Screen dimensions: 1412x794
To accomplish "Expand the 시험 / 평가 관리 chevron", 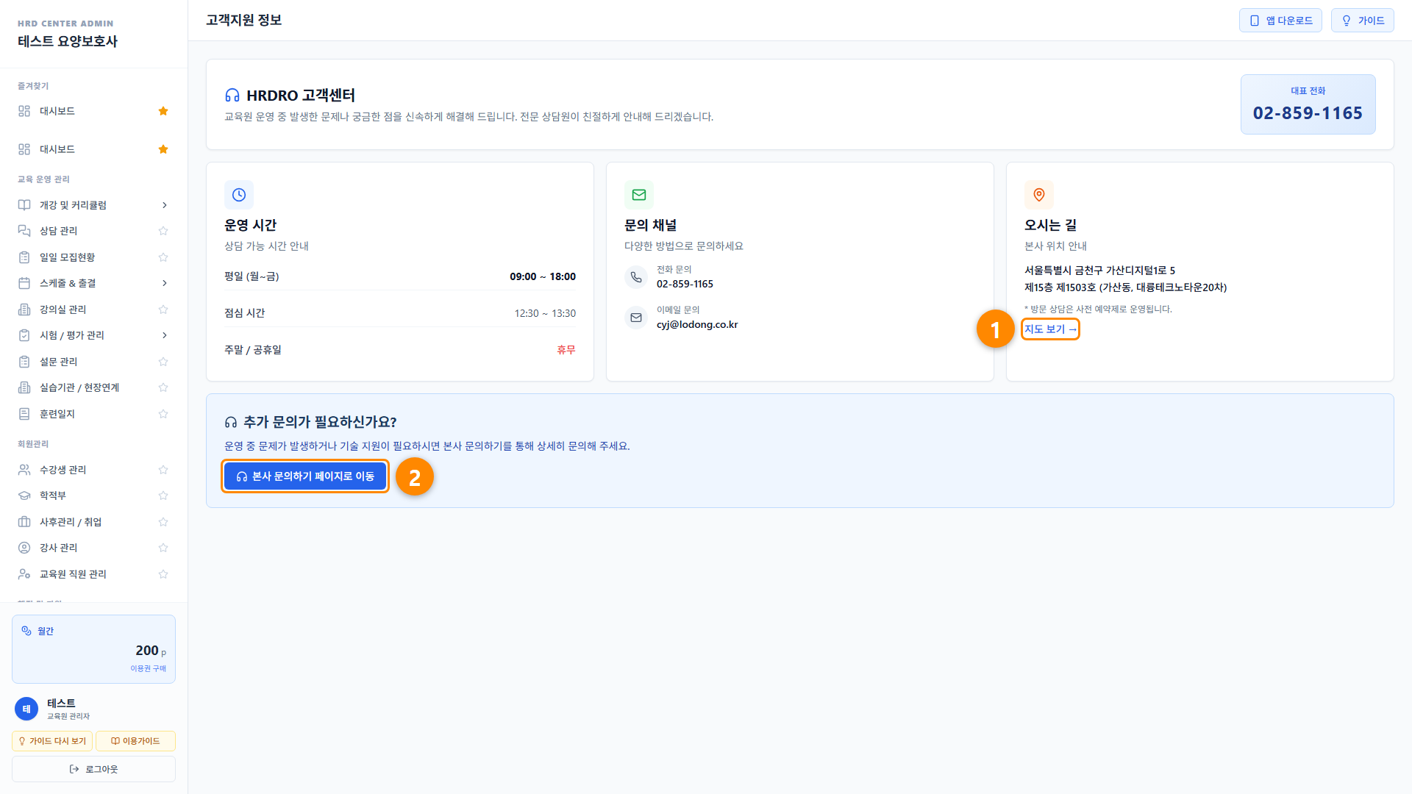I will point(164,335).
